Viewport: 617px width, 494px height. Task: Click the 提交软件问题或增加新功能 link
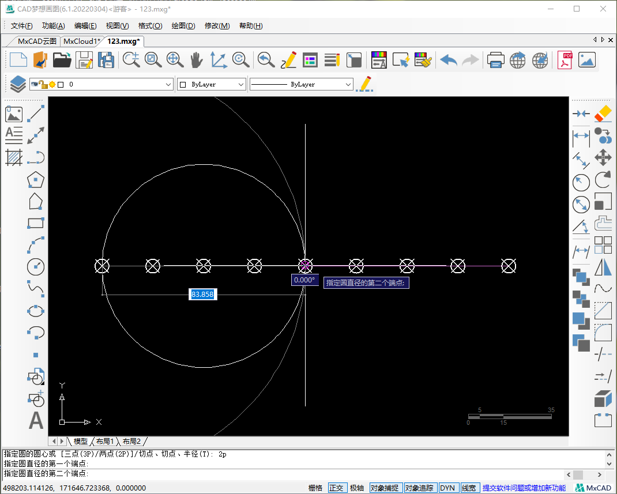pos(524,488)
